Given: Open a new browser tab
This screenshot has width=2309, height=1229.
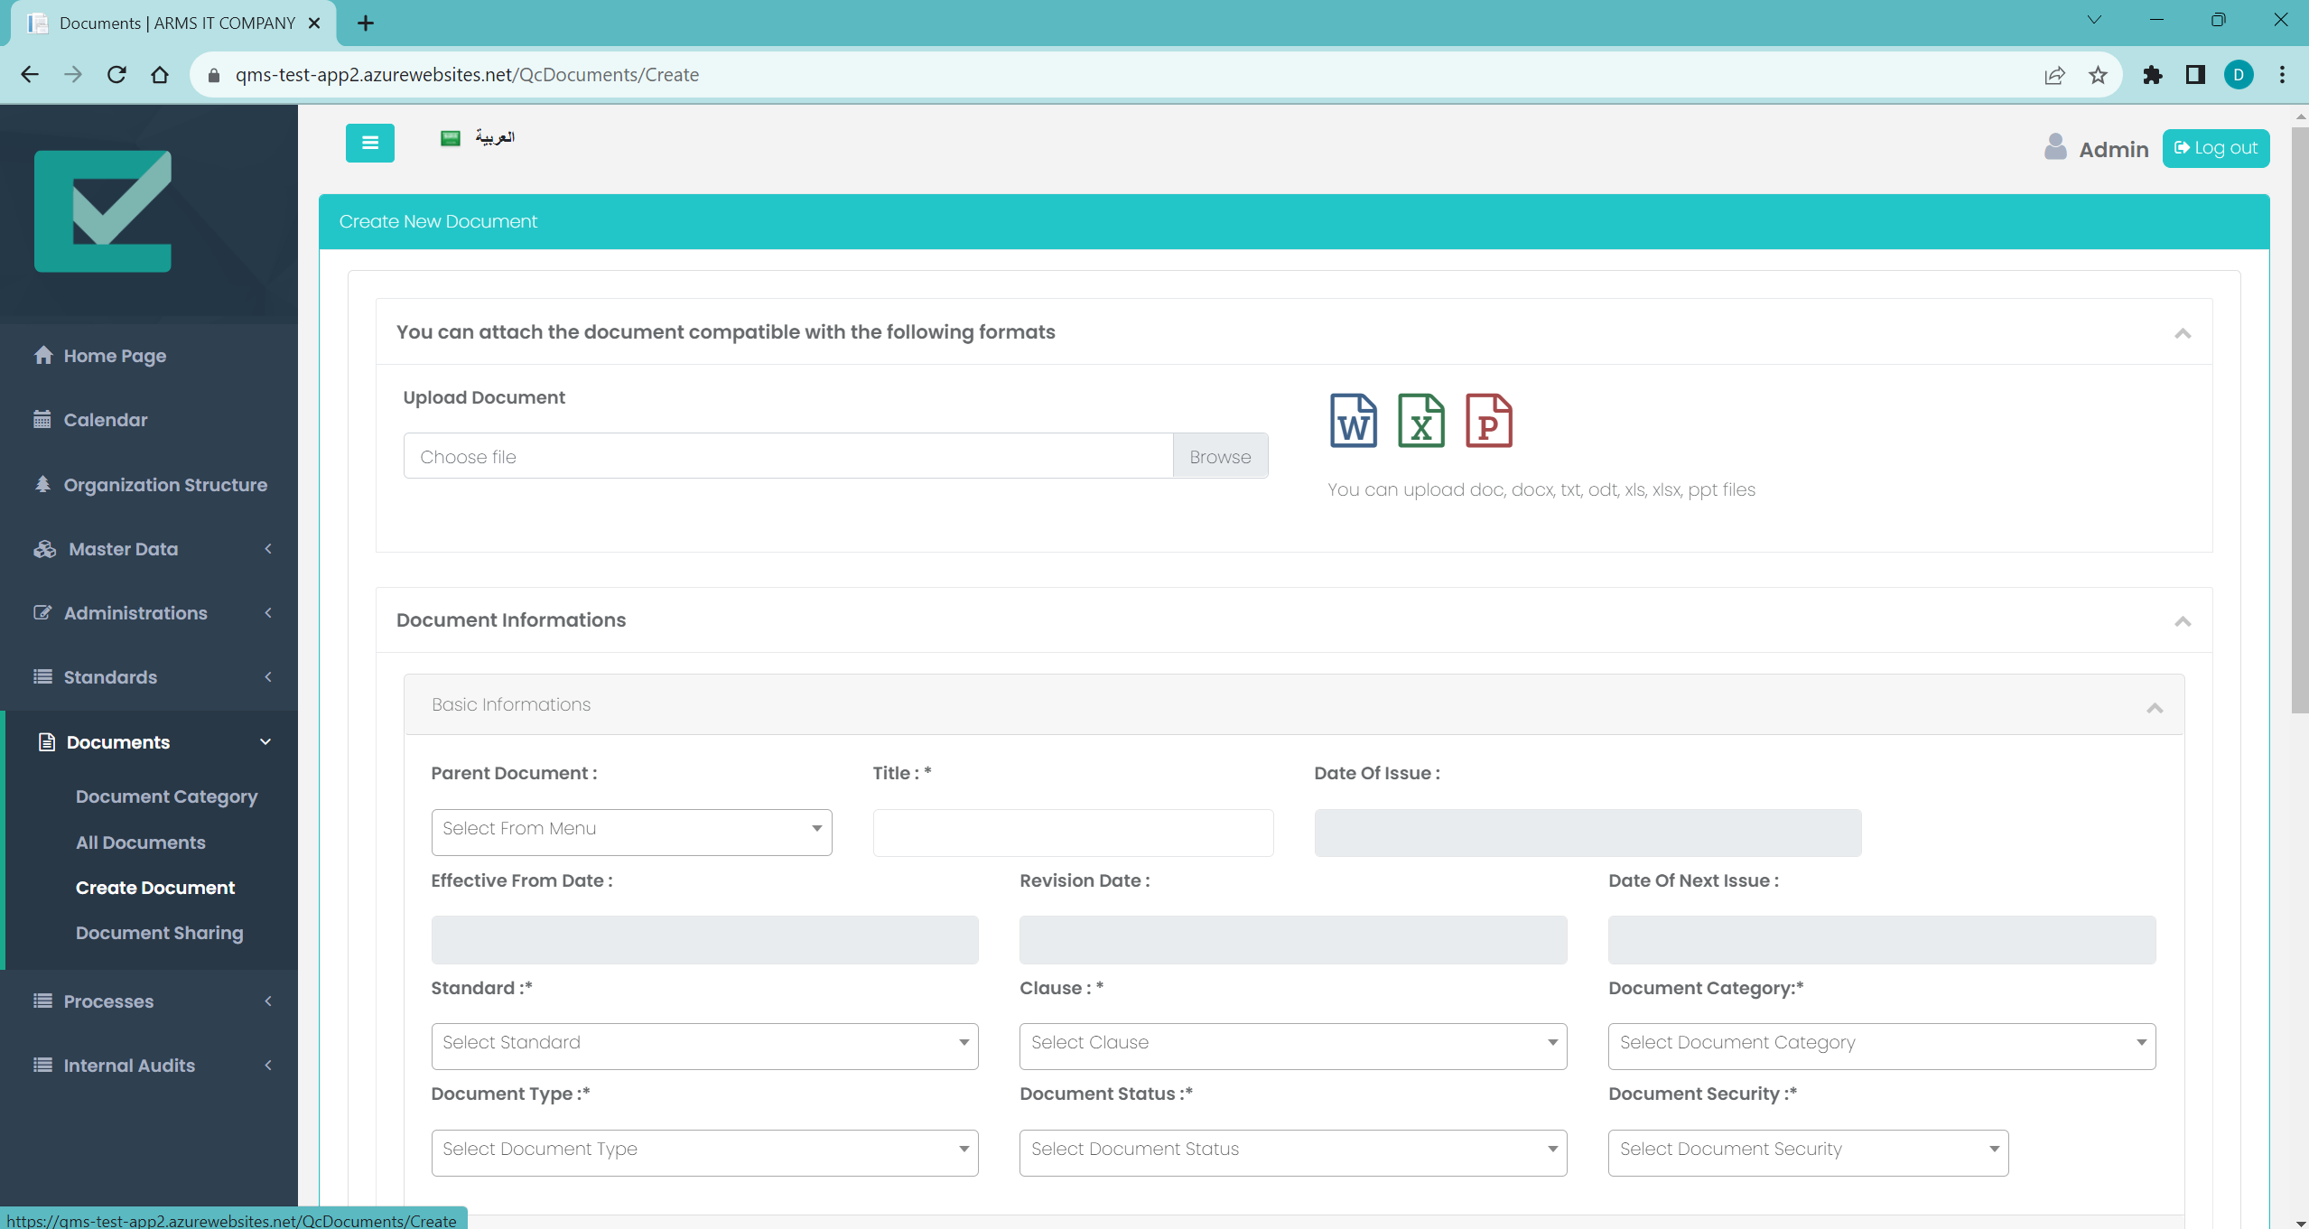Looking at the screenshot, I should 365,23.
